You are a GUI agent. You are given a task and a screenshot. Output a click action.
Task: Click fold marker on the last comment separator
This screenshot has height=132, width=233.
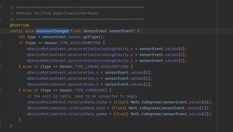click(x=1, y=19)
